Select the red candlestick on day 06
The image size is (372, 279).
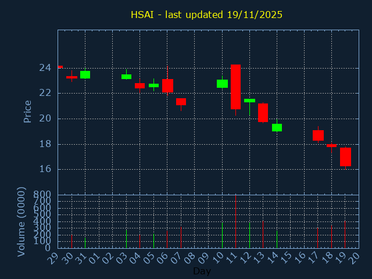point(167,85)
